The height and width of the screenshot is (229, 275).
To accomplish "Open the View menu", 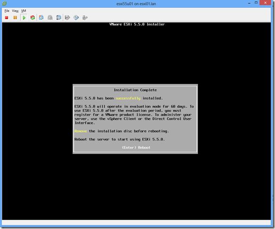I will [15, 11].
